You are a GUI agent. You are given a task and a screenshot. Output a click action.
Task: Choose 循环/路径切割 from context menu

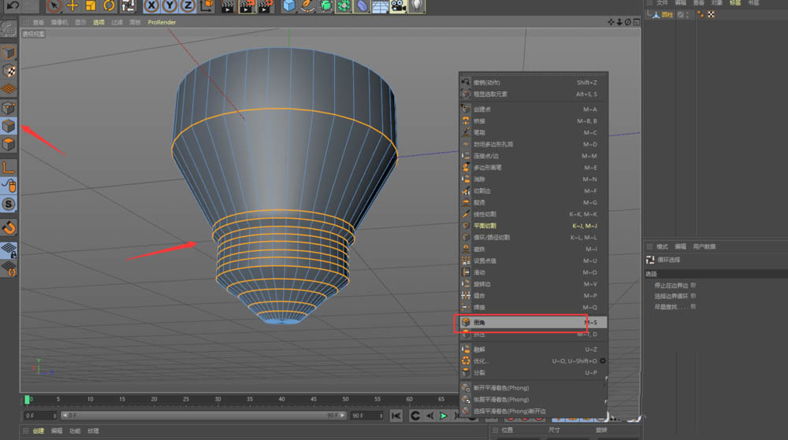(x=492, y=237)
